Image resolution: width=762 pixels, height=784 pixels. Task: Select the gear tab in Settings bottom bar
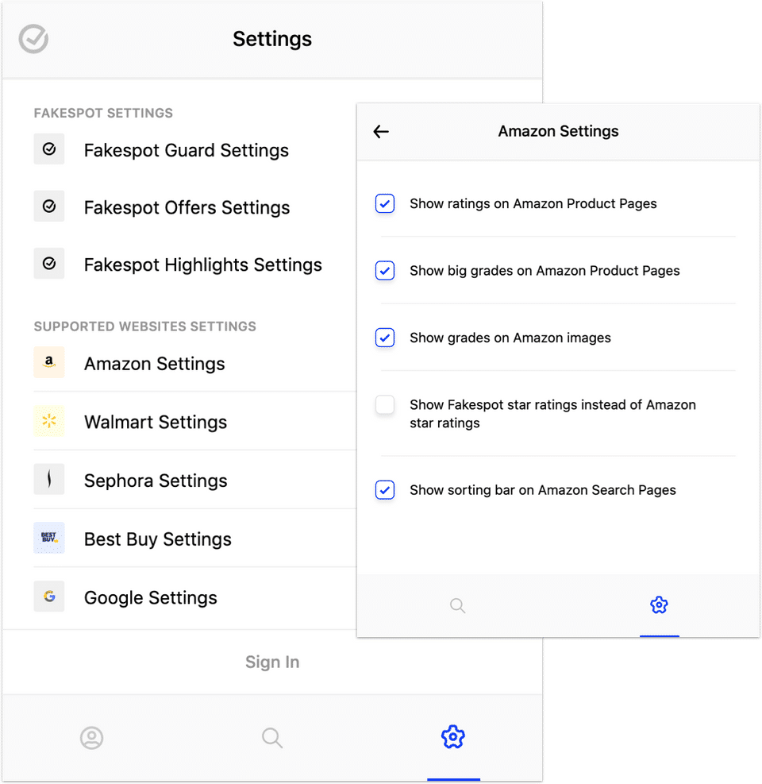tap(453, 736)
